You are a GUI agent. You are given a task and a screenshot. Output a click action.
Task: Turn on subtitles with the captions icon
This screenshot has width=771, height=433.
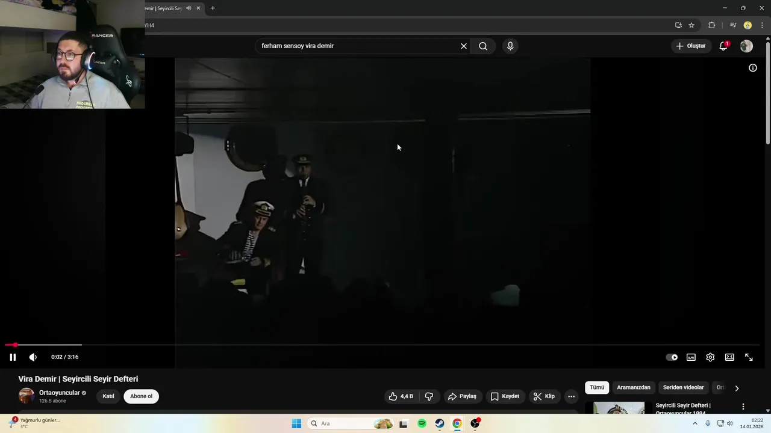(x=691, y=357)
